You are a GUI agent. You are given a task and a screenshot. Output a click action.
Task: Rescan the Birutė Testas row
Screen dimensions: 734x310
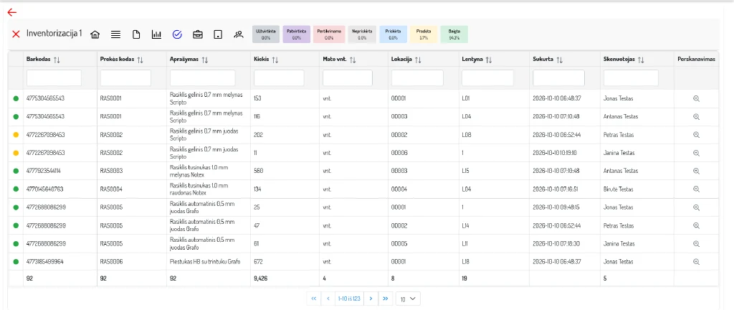pos(696,189)
